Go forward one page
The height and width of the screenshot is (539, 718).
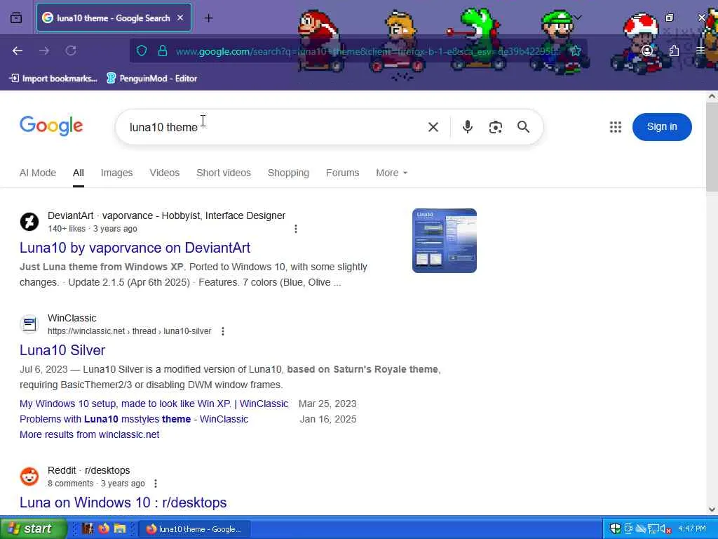[x=44, y=51]
